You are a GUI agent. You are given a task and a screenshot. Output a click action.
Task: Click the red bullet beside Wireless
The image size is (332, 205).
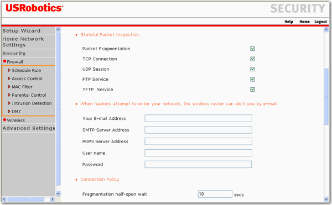tap(4, 120)
